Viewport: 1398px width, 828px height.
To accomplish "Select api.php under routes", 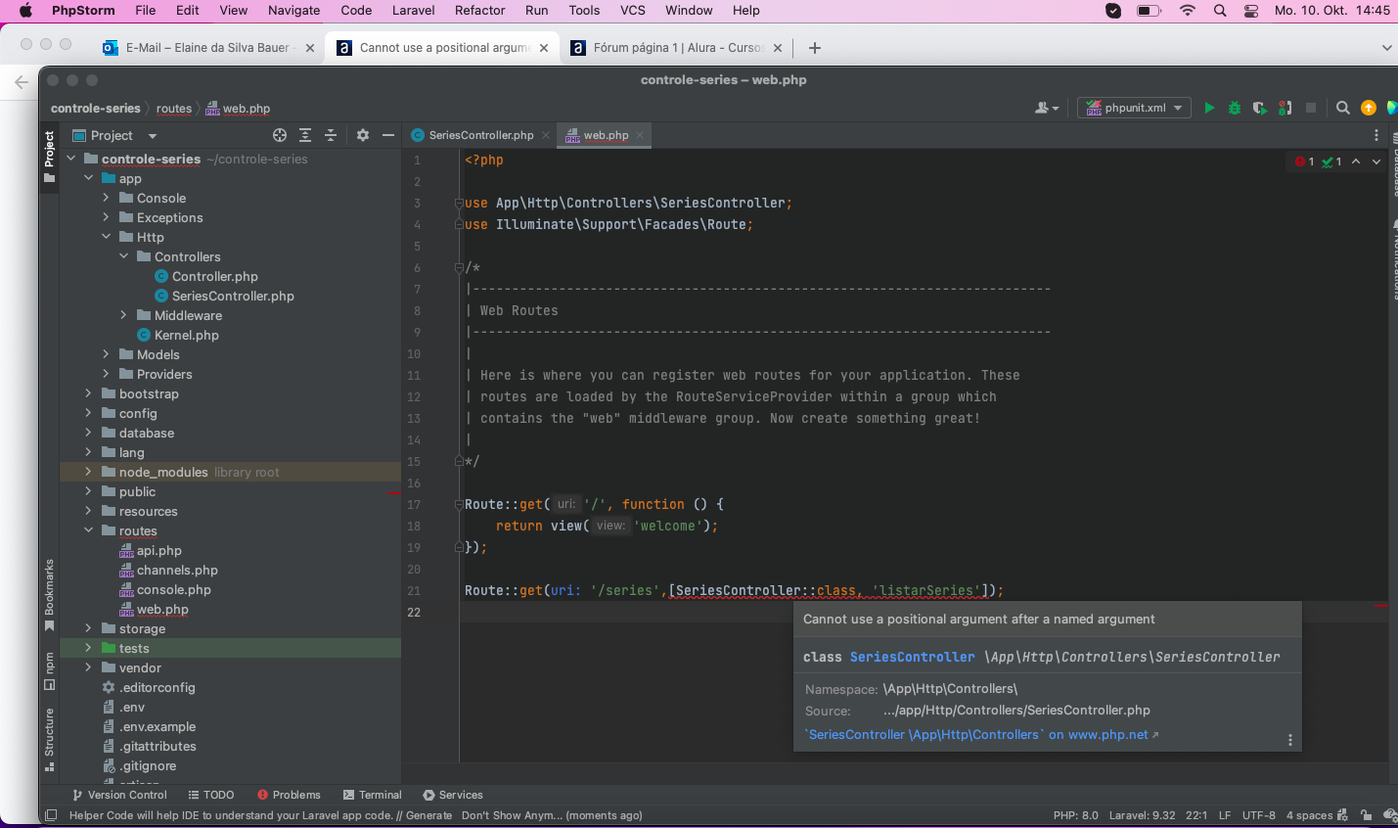I will click(x=158, y=550).
